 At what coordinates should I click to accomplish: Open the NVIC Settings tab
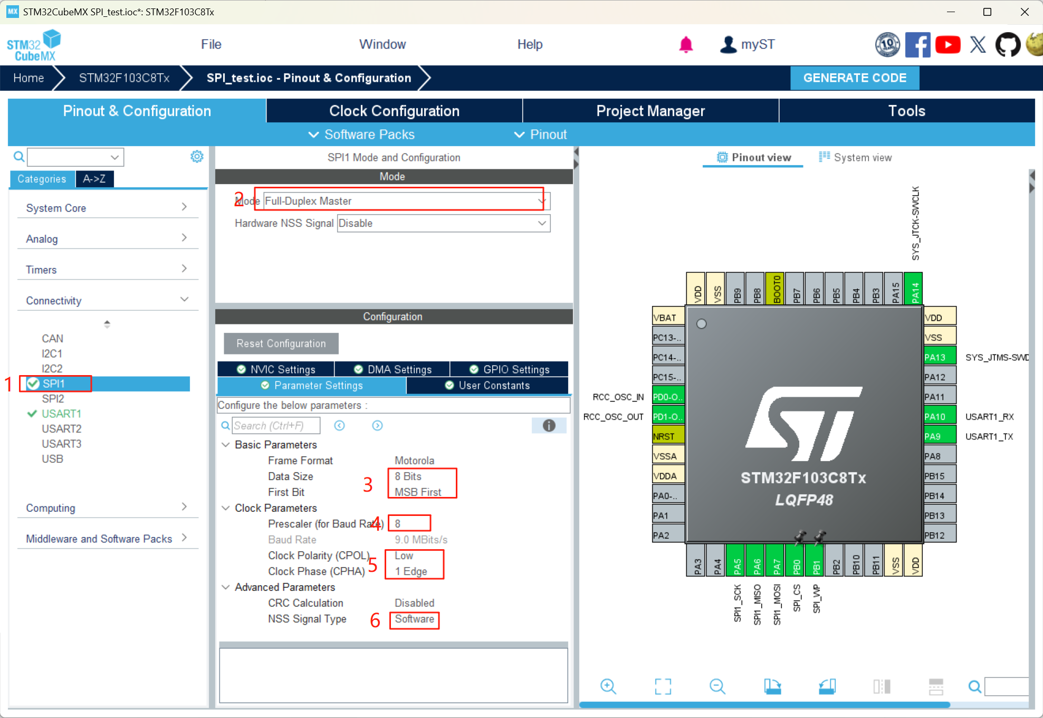coord(276,369)
